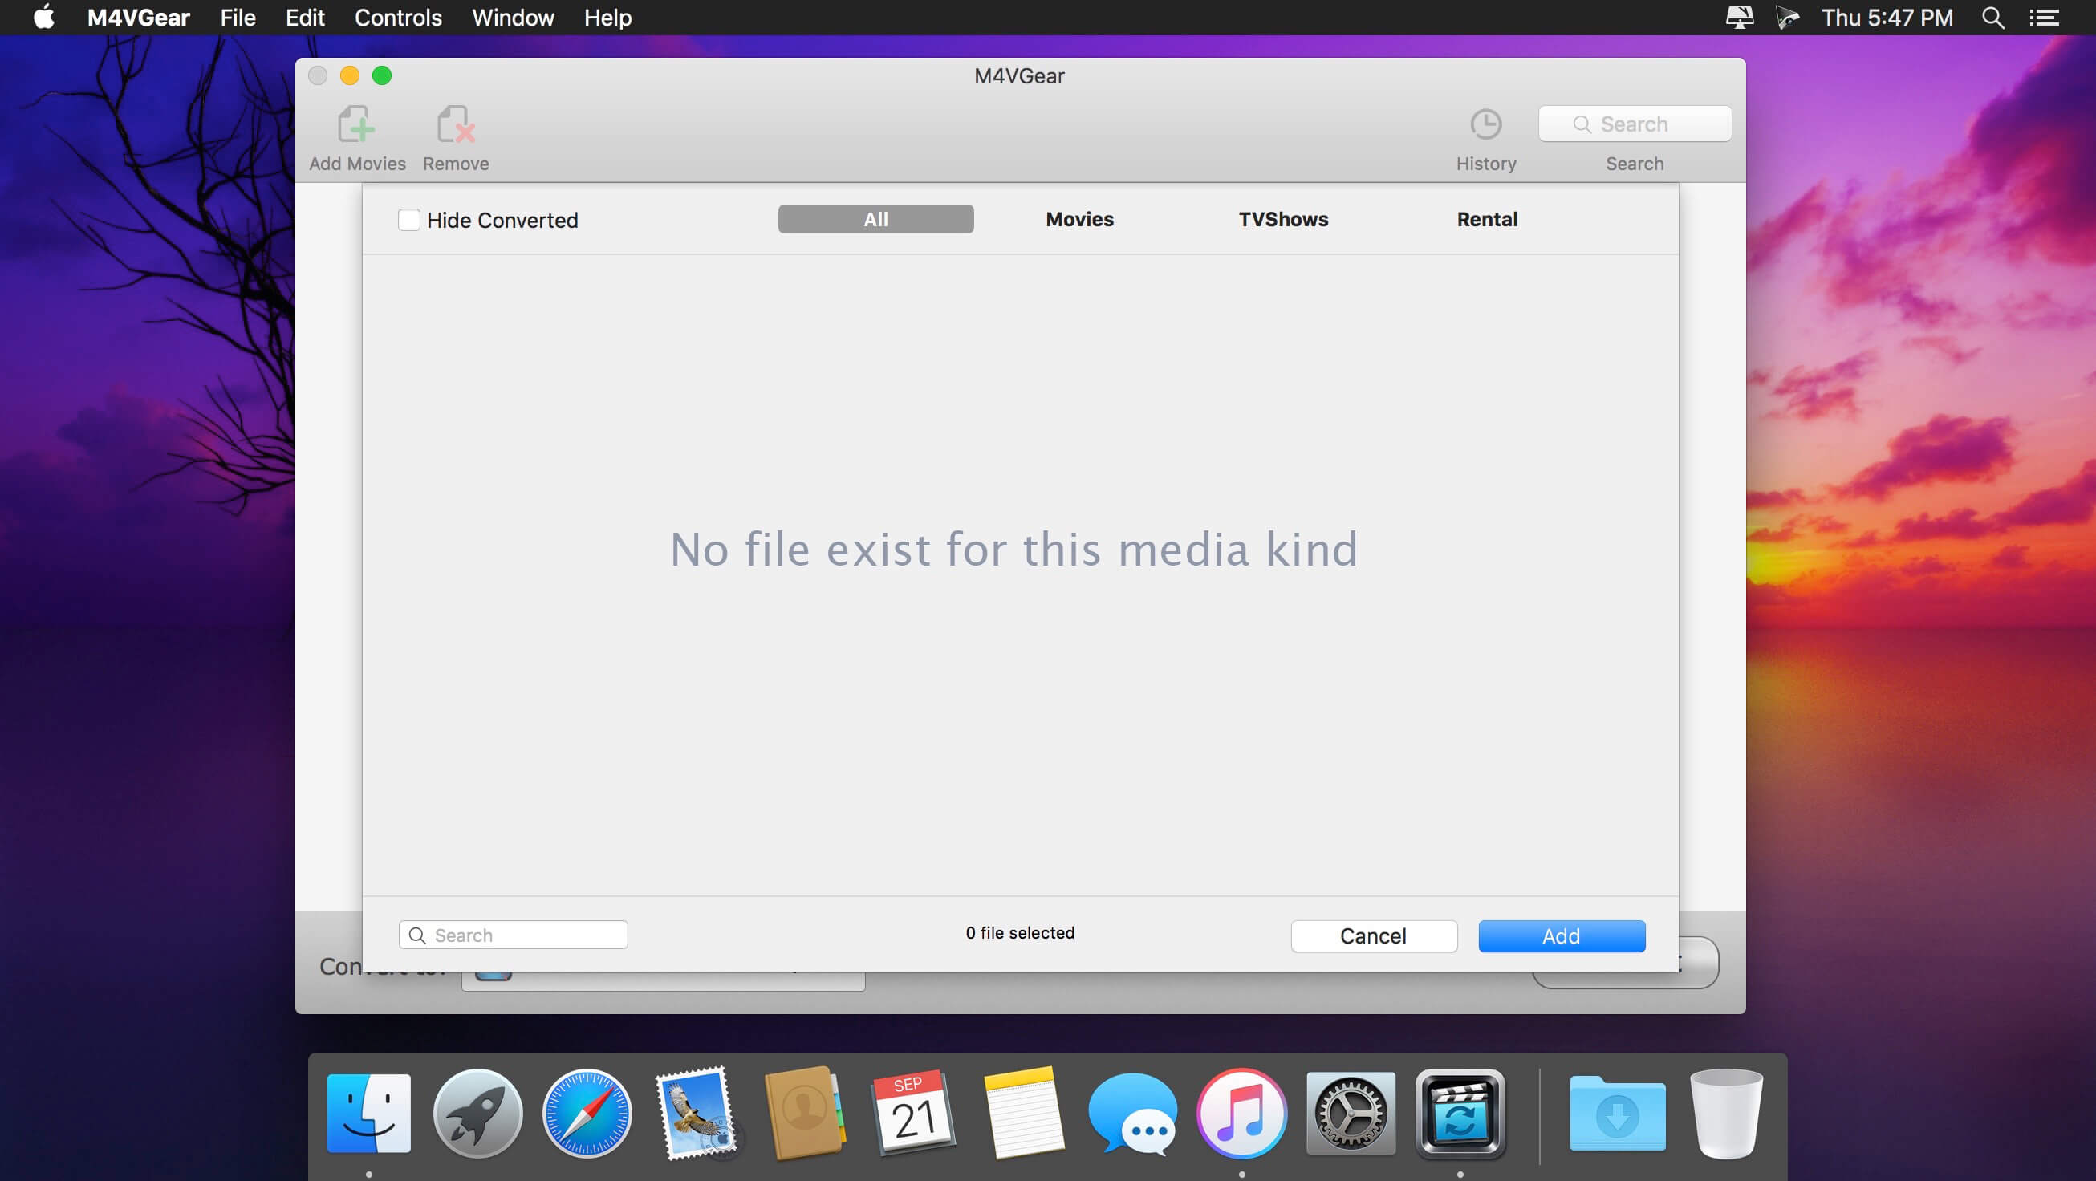
Task: Open the Trash in the dock
Action: pyautogui.click(x=1727, y=1113)
